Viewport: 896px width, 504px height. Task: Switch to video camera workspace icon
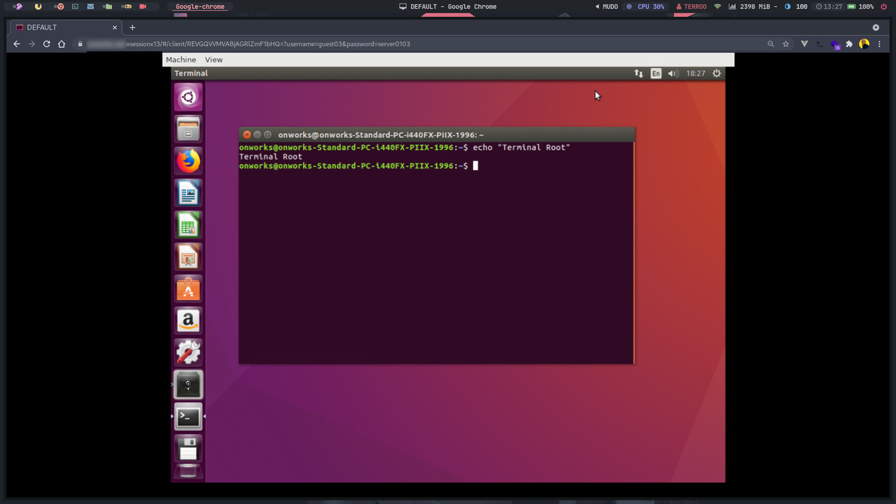pyautogui.click(x=143, y=6)
